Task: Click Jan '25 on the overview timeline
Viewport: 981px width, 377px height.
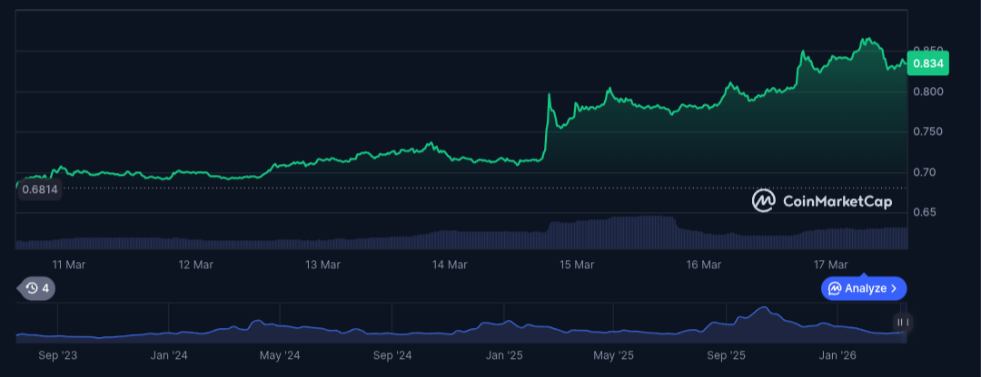Action: (x=503, y=356)
